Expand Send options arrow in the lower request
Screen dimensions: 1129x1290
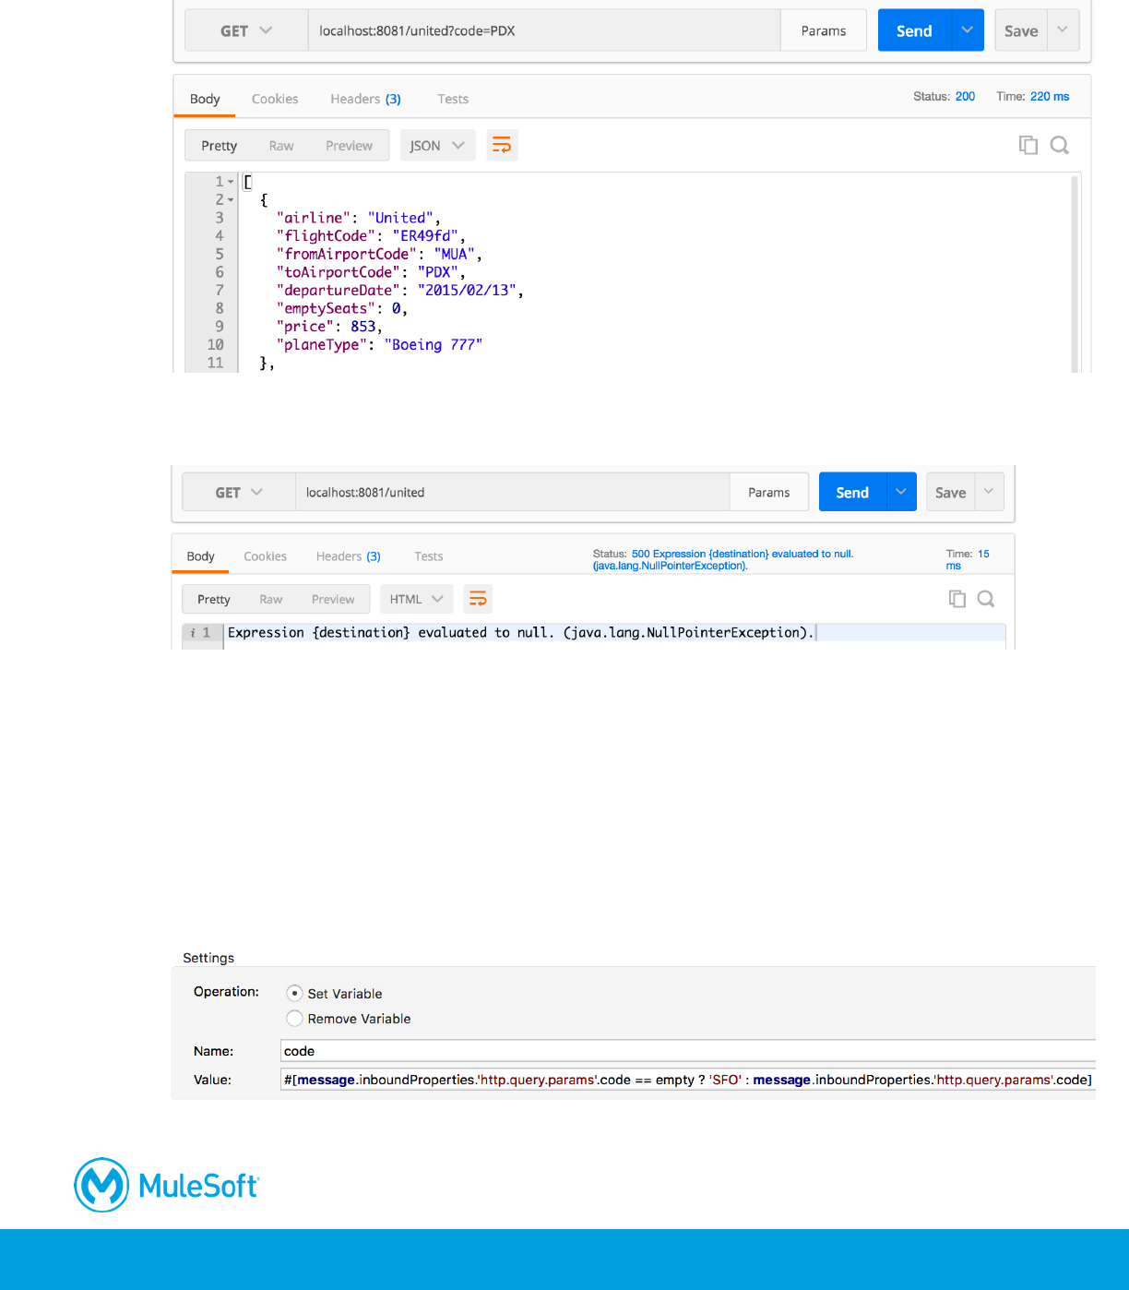point(900,492)
